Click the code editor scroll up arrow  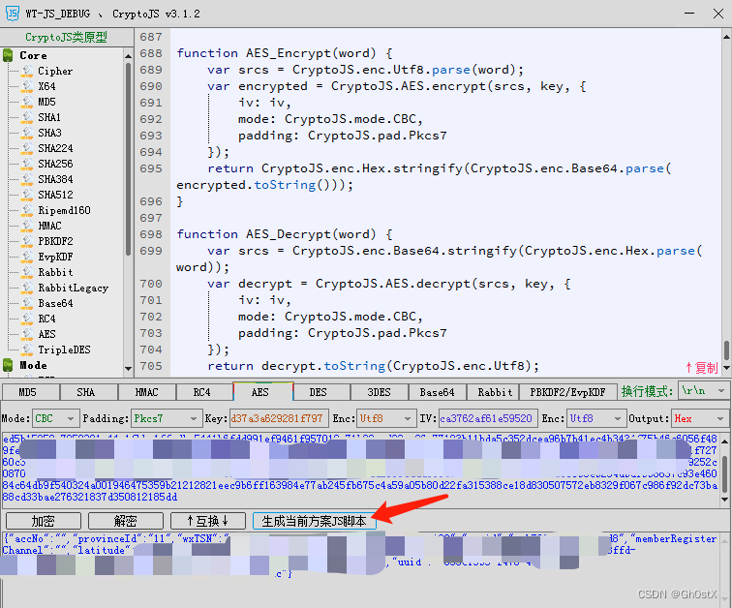coord(726,37)
